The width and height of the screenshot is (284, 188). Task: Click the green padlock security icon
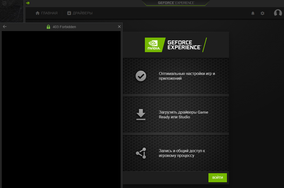tap(48, 27)
